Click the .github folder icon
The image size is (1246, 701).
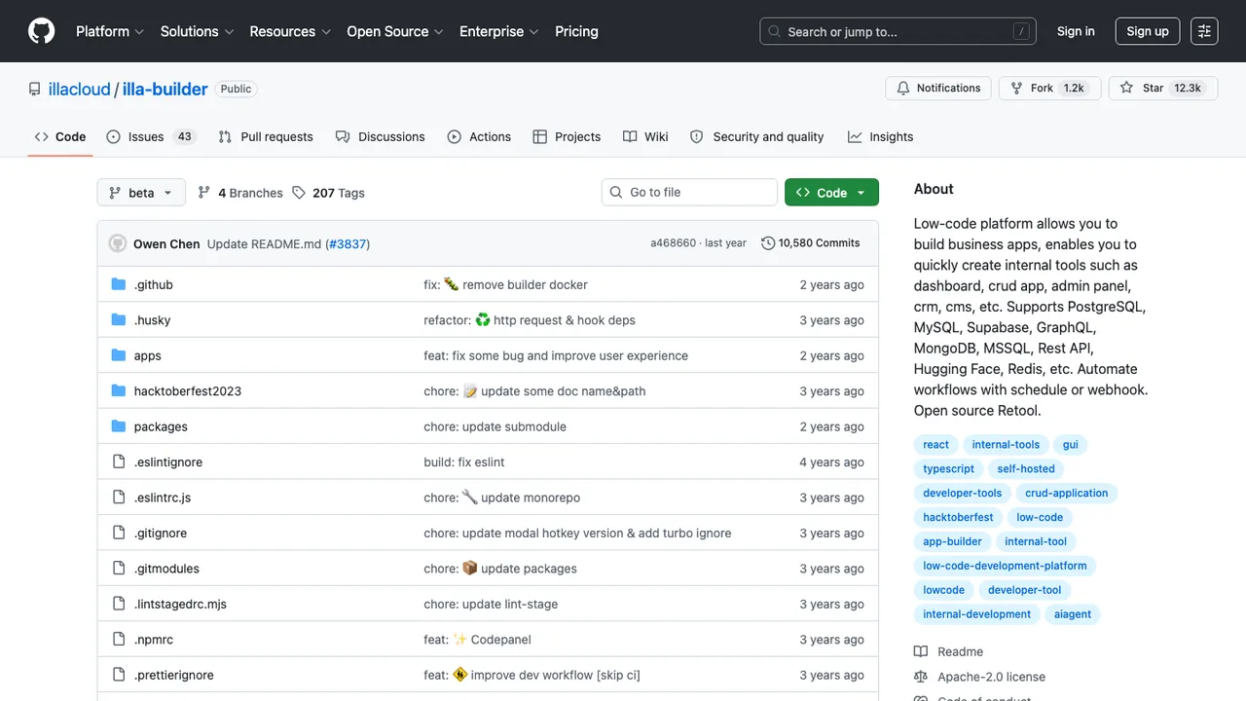[x=119, y=284]
